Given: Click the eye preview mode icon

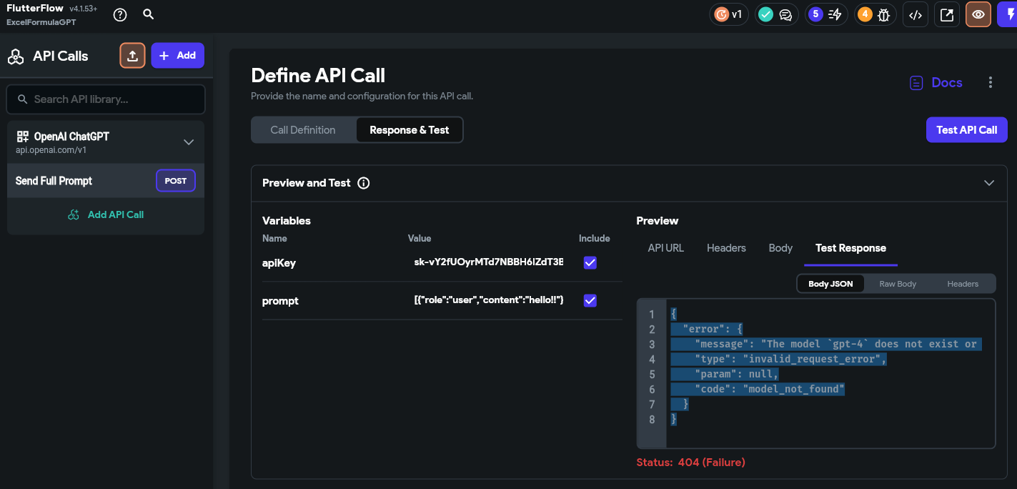Looking at the screenshot, I should (978, 14).
